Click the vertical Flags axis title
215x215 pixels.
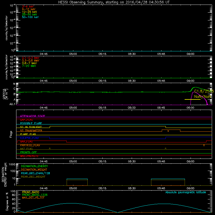(x=11, y=134)
